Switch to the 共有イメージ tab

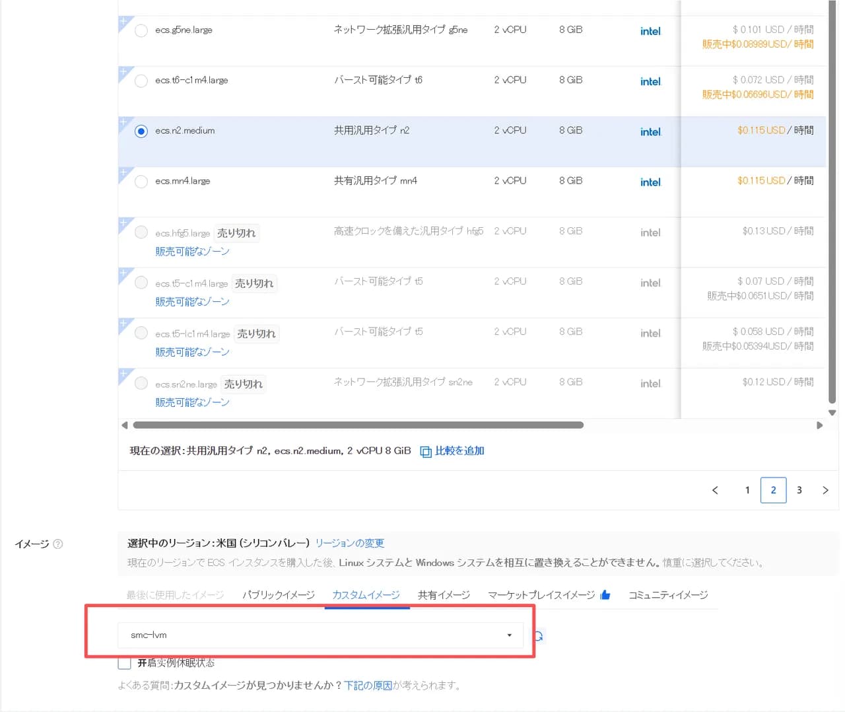point(444,595)
